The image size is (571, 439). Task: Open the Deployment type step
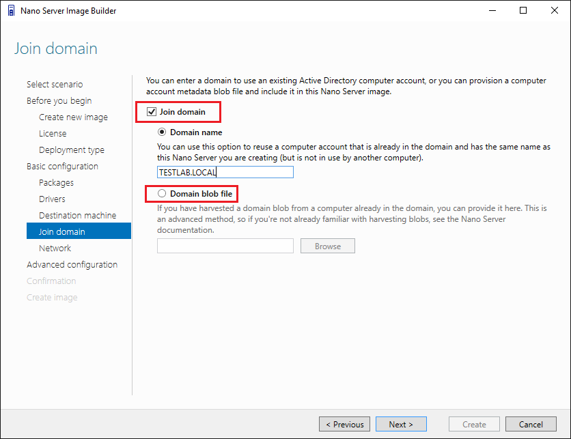tap(71, 150)
